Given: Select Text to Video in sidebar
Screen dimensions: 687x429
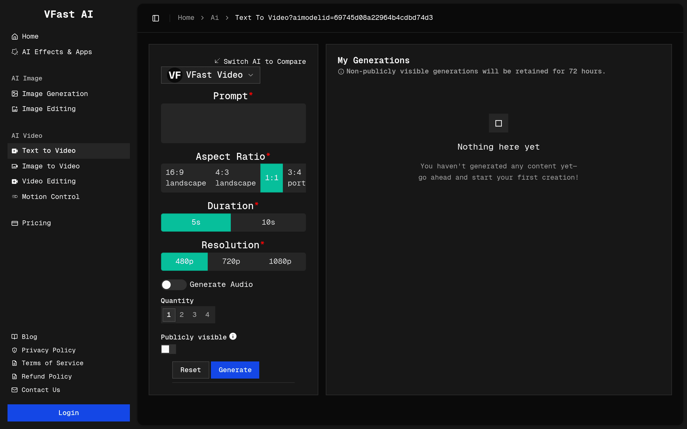Looking at the screenshot, I should [x=69, y=151].
